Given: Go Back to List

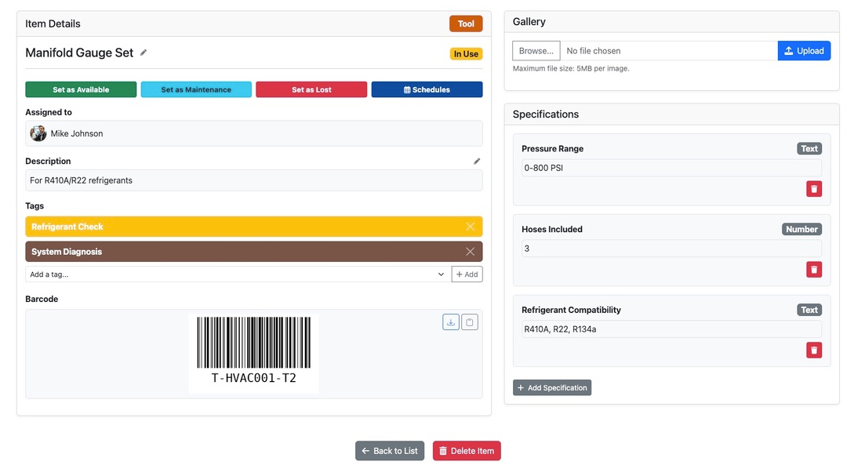Looking at the screenshot, I should coord(390,450).
